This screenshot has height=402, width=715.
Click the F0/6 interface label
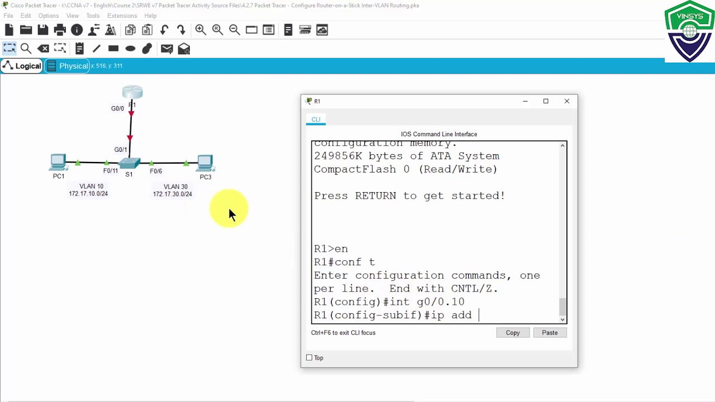[156, 171]
